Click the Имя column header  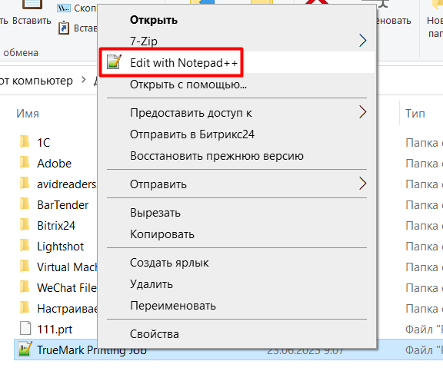tap(28, 114)
